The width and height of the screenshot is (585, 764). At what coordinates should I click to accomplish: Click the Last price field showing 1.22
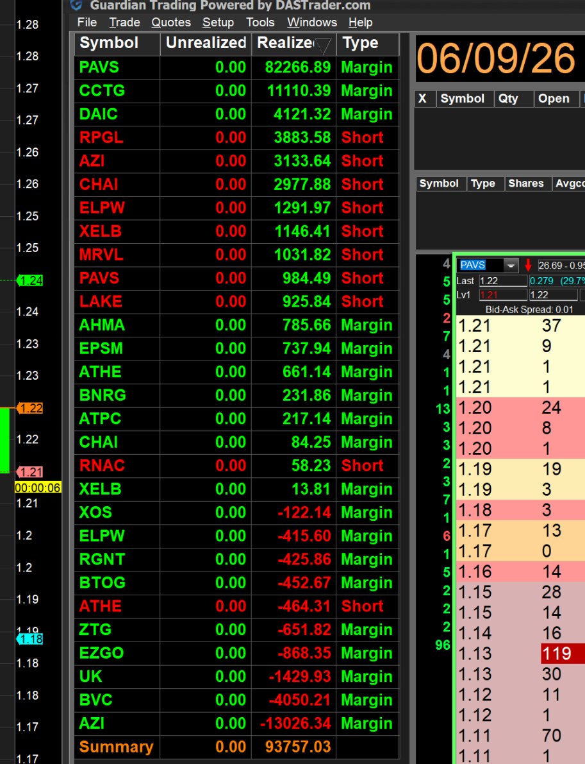point(502,281)
